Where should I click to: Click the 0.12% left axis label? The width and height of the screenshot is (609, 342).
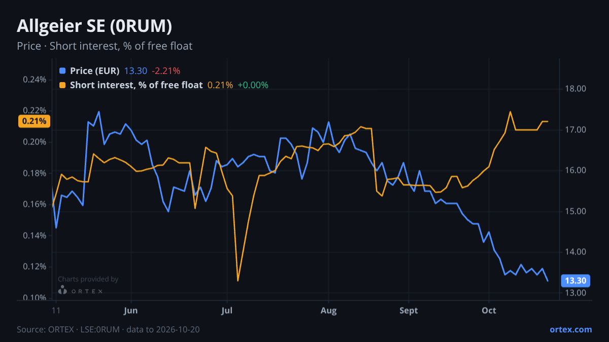click(35, 267)
